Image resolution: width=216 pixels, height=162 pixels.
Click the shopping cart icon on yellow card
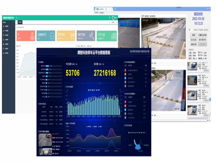pyautogui.click(x=72, y=35)
